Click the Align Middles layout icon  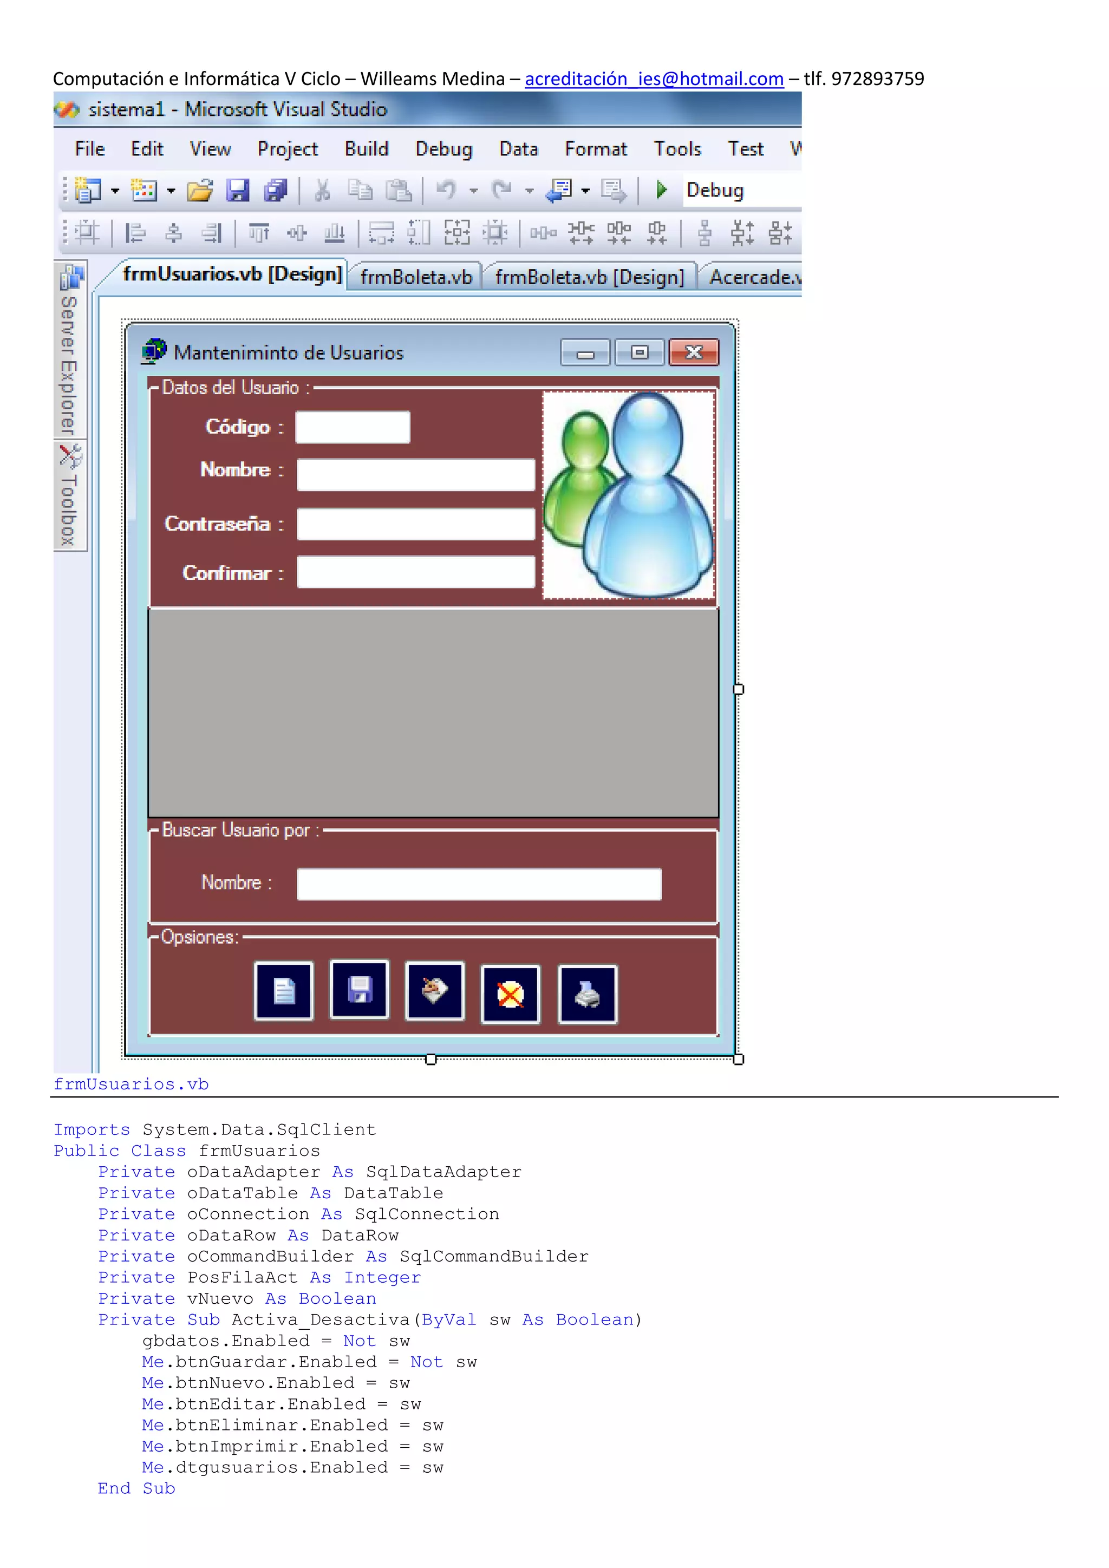(297, 233)
